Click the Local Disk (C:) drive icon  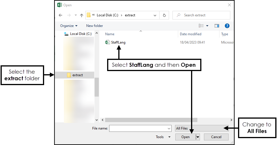(66, 34)
